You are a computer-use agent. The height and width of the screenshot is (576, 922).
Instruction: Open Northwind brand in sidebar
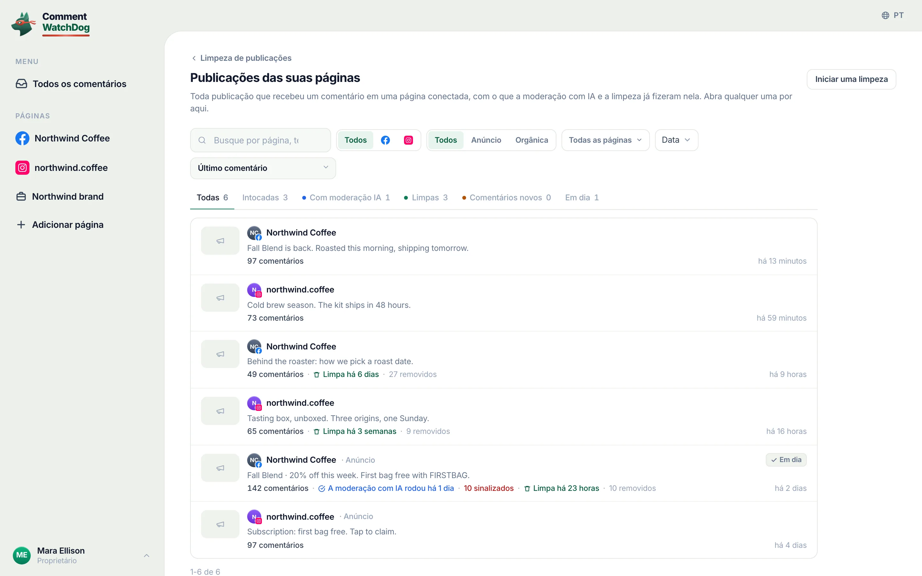pos(60,196)
